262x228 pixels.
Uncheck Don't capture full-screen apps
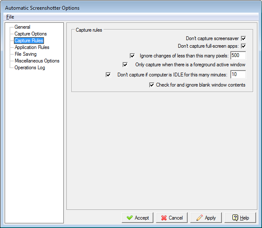[x=243, y=46]
